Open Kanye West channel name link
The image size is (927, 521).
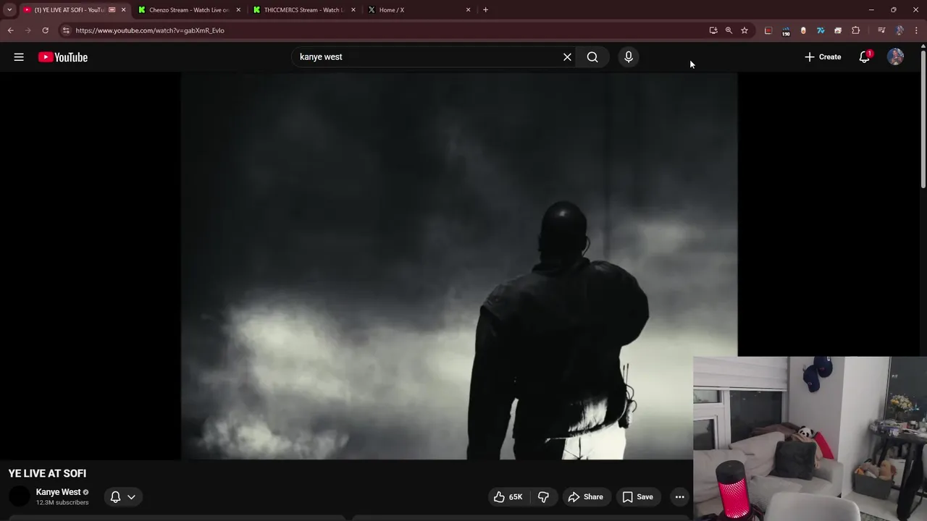59,492
